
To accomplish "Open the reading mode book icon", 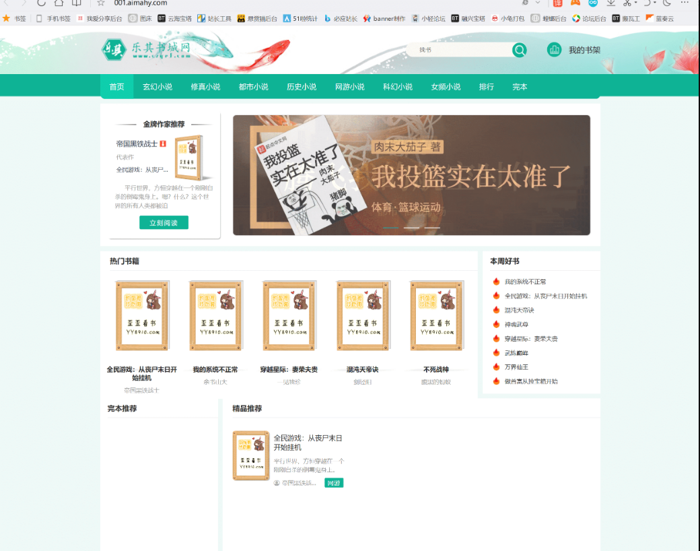I will tap(77, 3).
